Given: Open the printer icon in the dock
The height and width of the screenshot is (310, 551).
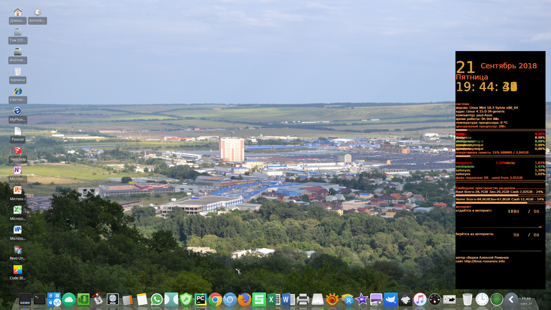Looking at the screenshot, I should tap(303, 299).
